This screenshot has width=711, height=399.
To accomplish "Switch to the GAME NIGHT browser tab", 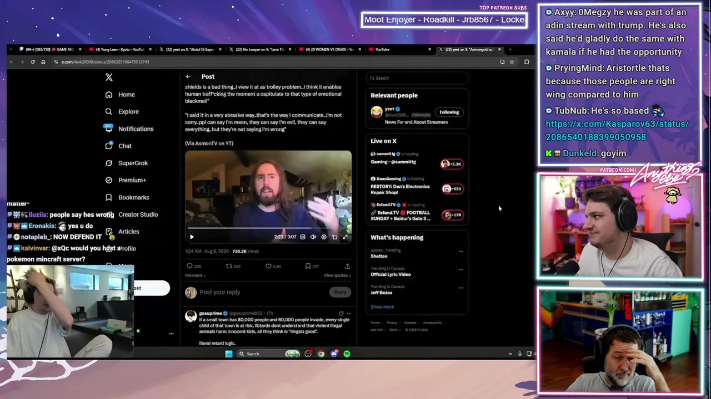I will point(51,49).
